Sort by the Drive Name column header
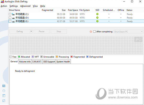 coord(24,10)
